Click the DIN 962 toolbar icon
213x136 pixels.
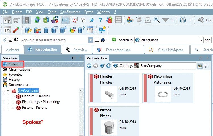[x=83, y=20]
